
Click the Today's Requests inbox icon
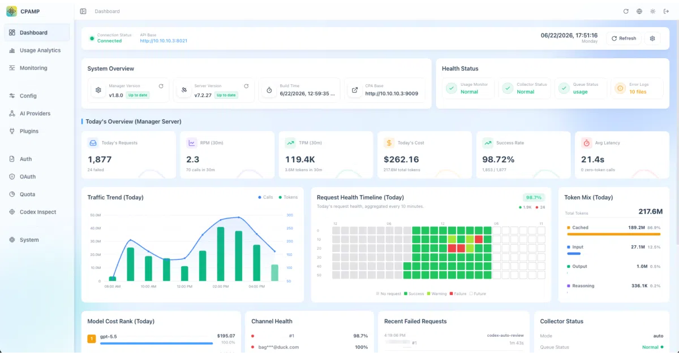pos(93,143)
